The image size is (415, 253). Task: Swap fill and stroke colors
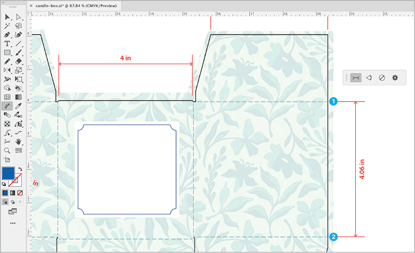coord(20,170)
